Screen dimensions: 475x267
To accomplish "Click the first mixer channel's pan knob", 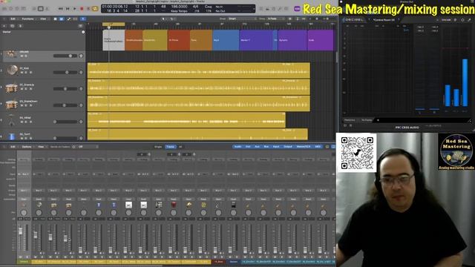I will (x=24, y=213).
